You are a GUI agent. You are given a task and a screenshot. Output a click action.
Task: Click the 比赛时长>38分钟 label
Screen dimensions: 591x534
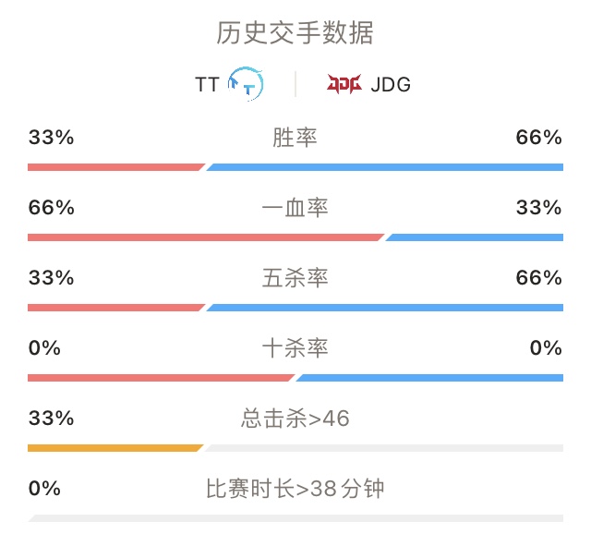[295, 489]
